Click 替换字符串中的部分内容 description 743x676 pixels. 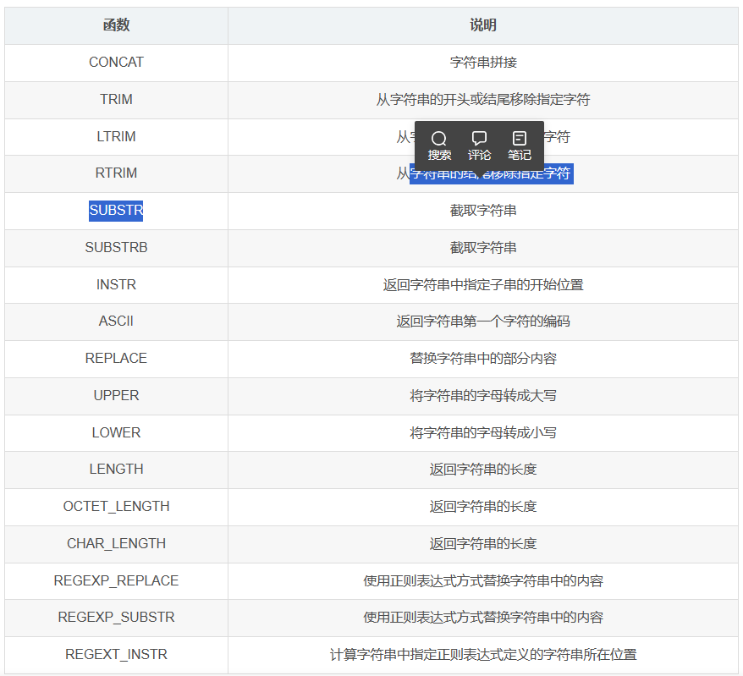pos(483,359)
